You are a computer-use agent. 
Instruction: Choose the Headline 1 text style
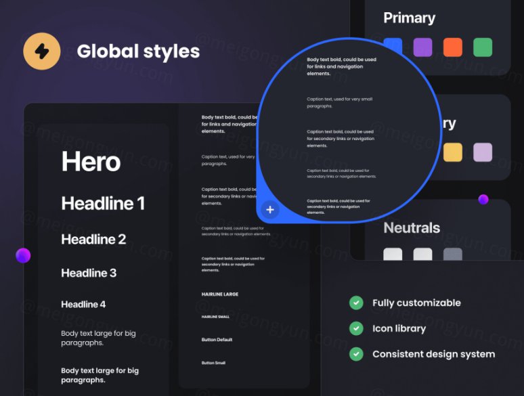pos(103,203)
